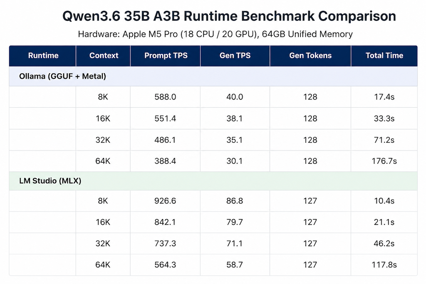The width and height of the screenshot is (426, 284).
Task: Select the Prompt TPS value 486.1
Action: coord(165,140)
